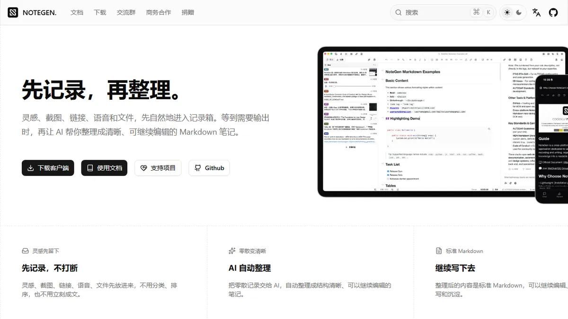Click 'Basic Content' heading in app screenshot
Image resolution: width=568 pixels, height=319 pixels.
(397, 81)
